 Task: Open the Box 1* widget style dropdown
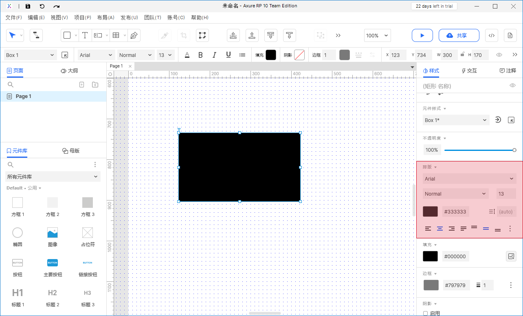pos(456,120)
